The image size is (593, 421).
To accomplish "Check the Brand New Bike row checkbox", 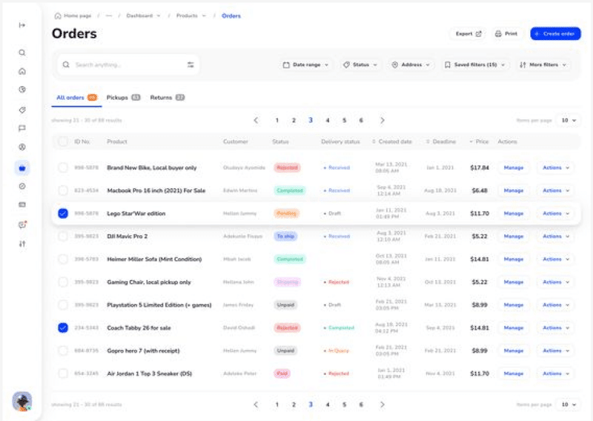I will point(63,168).
